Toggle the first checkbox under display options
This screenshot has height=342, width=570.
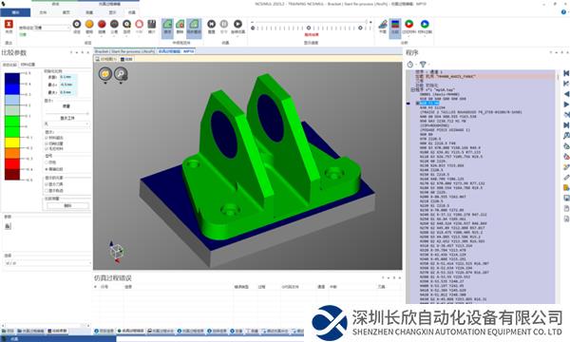(47, 138)
